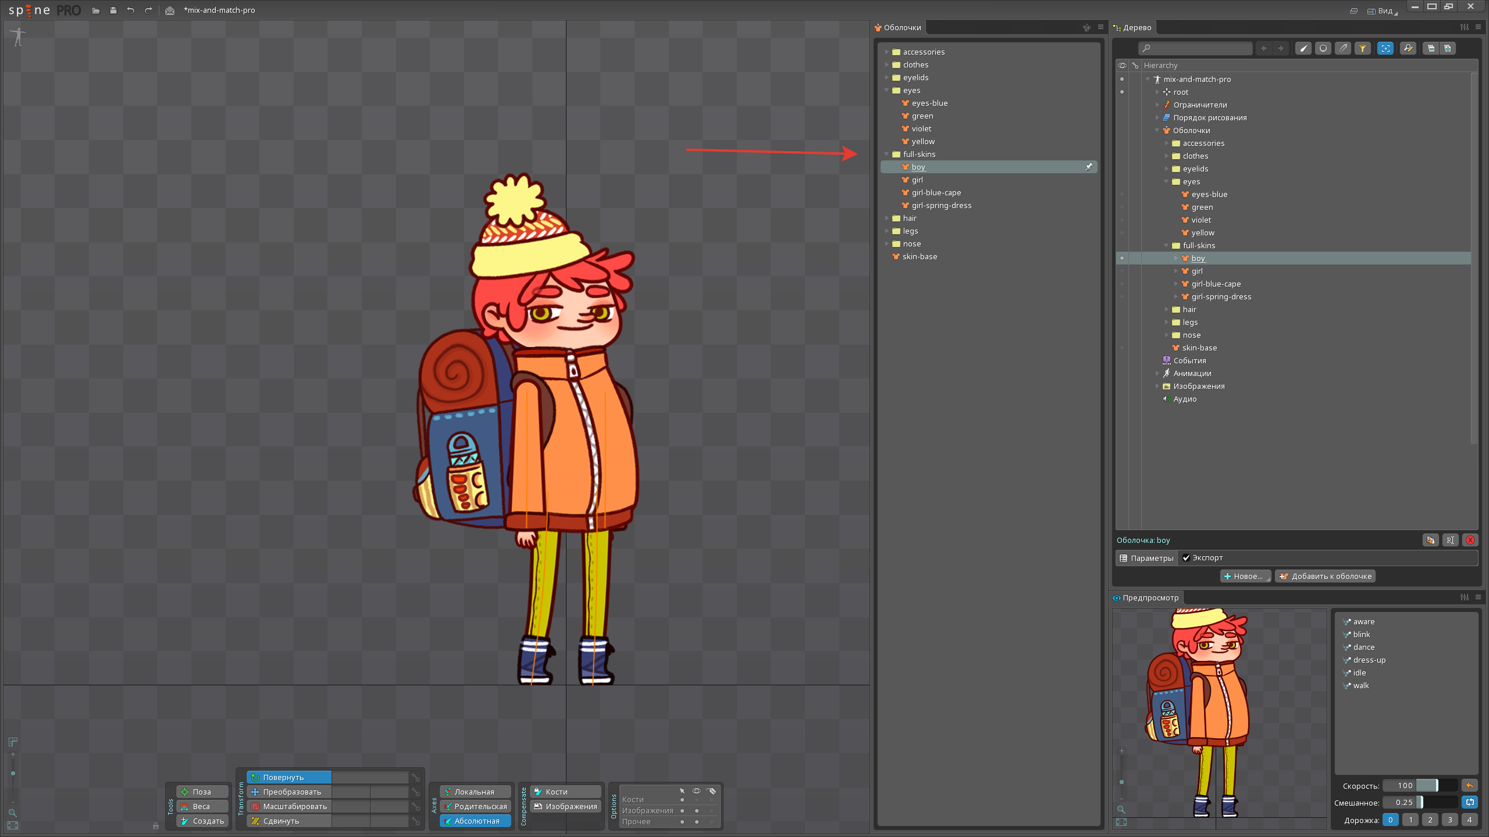Click the bone filter icon in tree toolbar

pos(1303,48)
